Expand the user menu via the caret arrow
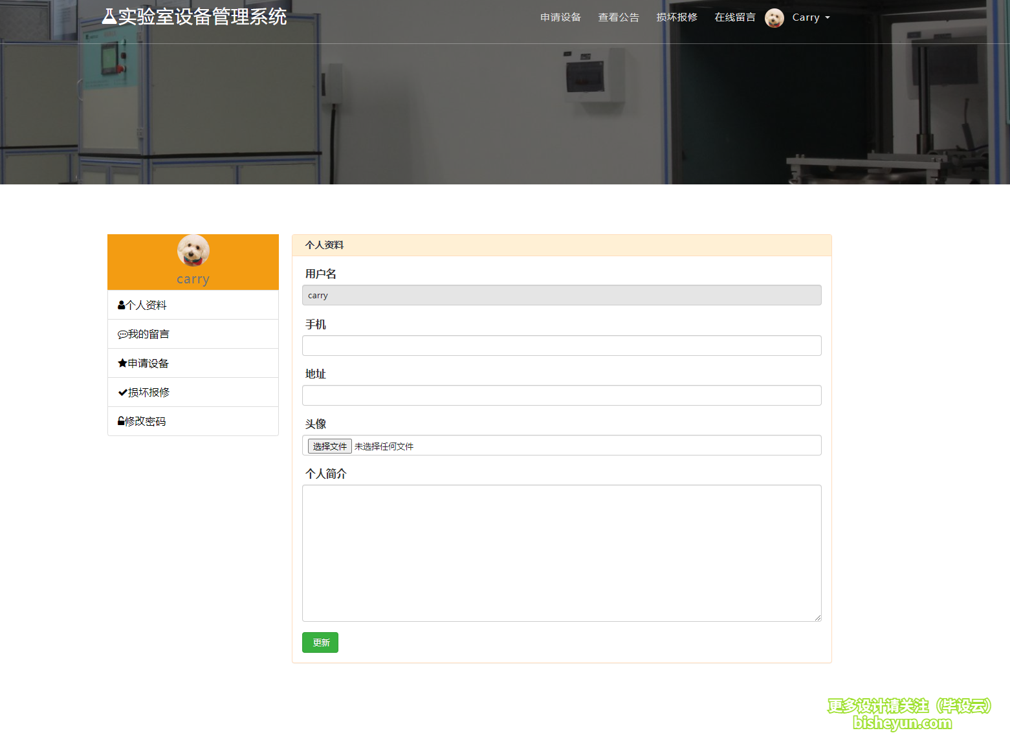Screen dimensions: 1010x746 click(827, 18)
